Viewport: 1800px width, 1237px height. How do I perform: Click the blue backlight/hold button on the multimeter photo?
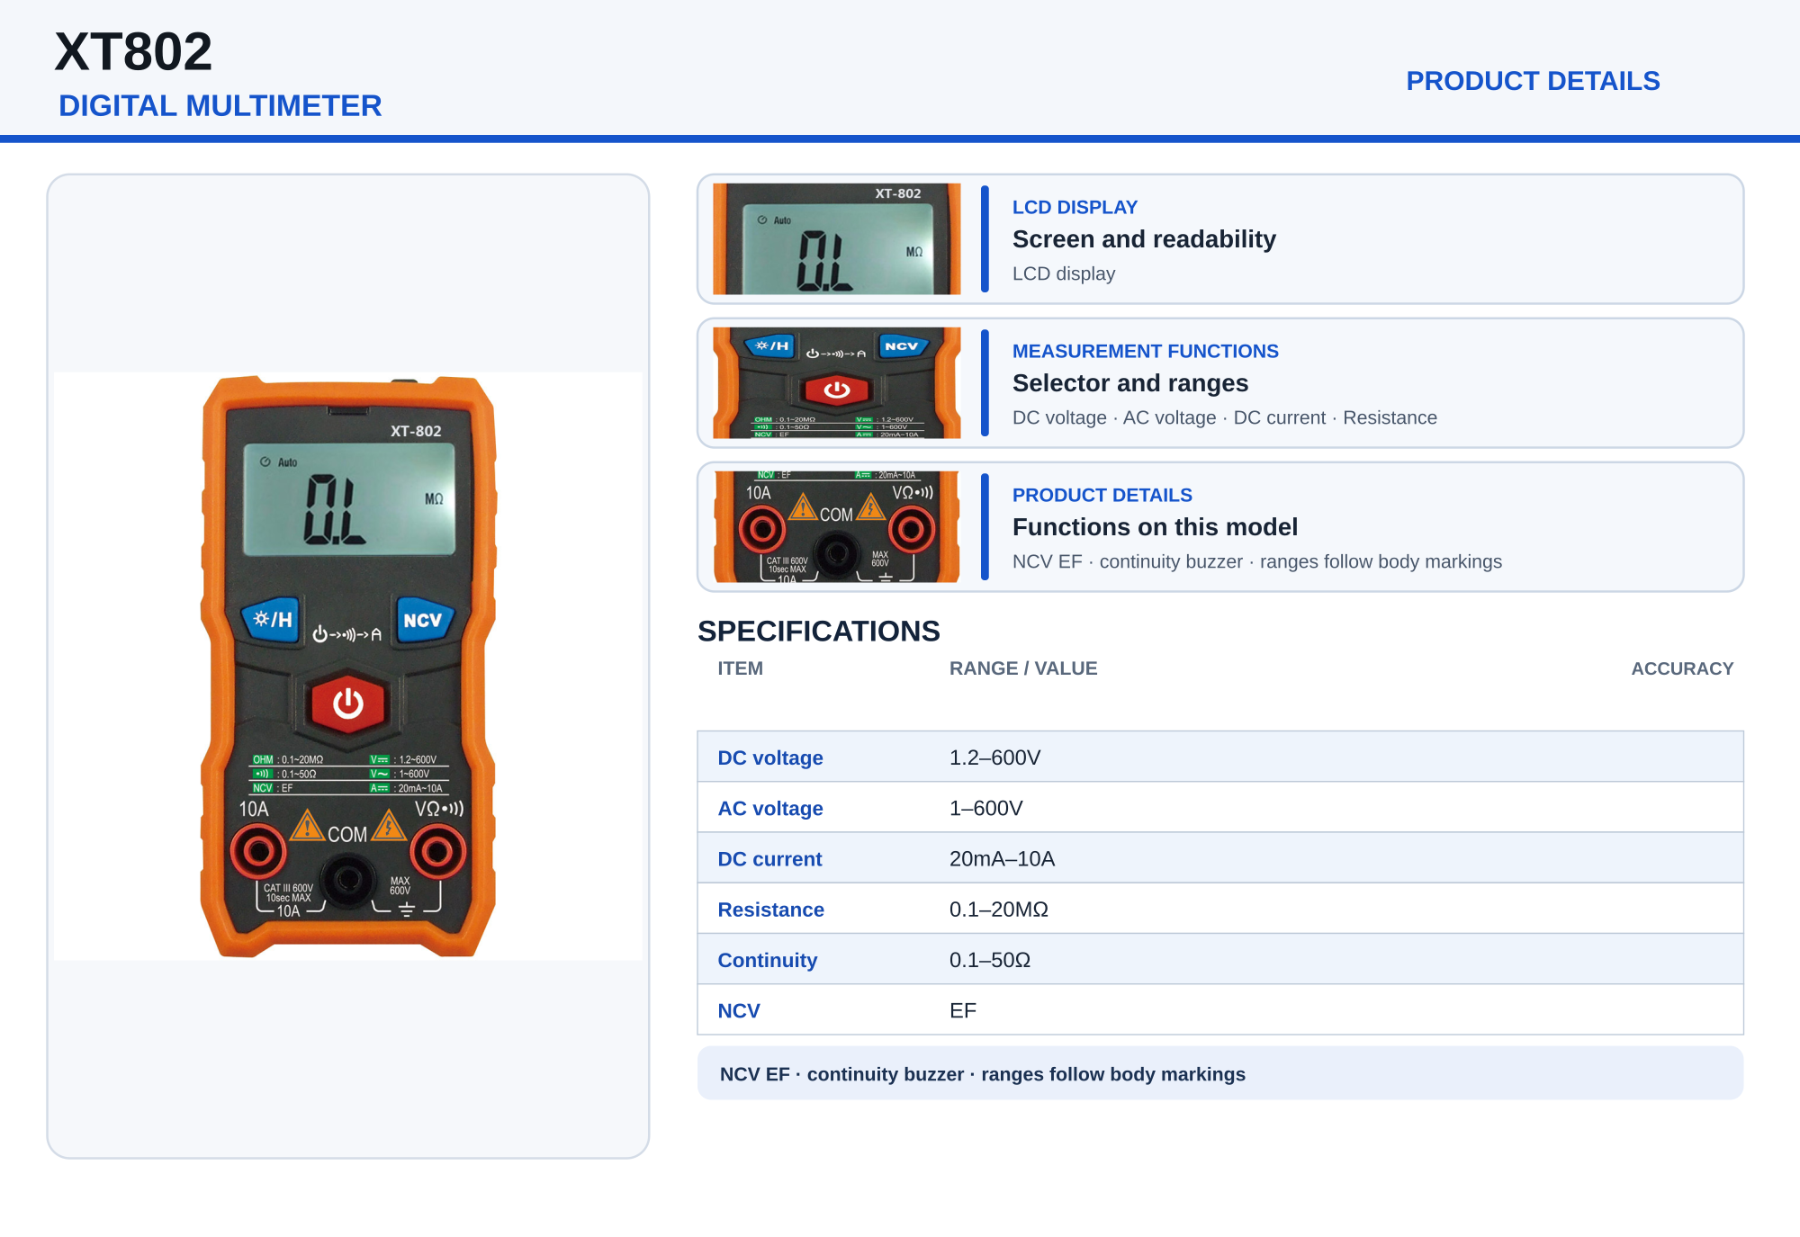click(x=272, y=620)
